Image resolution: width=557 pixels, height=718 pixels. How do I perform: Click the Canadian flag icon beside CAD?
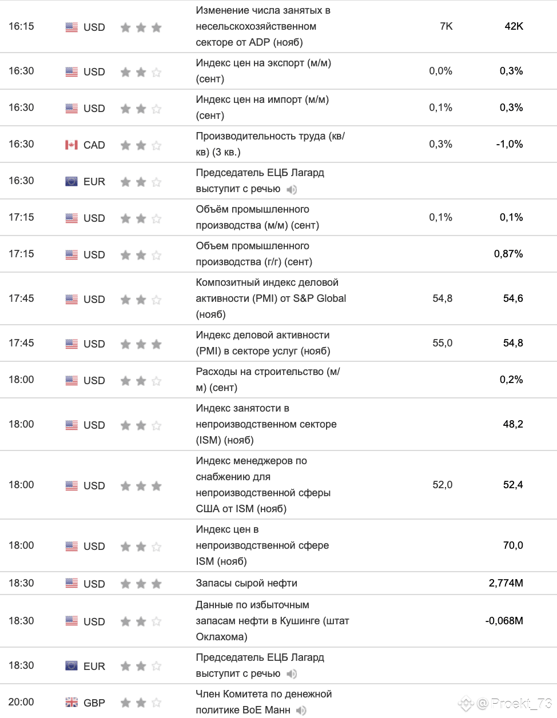[x=71, y=145]
